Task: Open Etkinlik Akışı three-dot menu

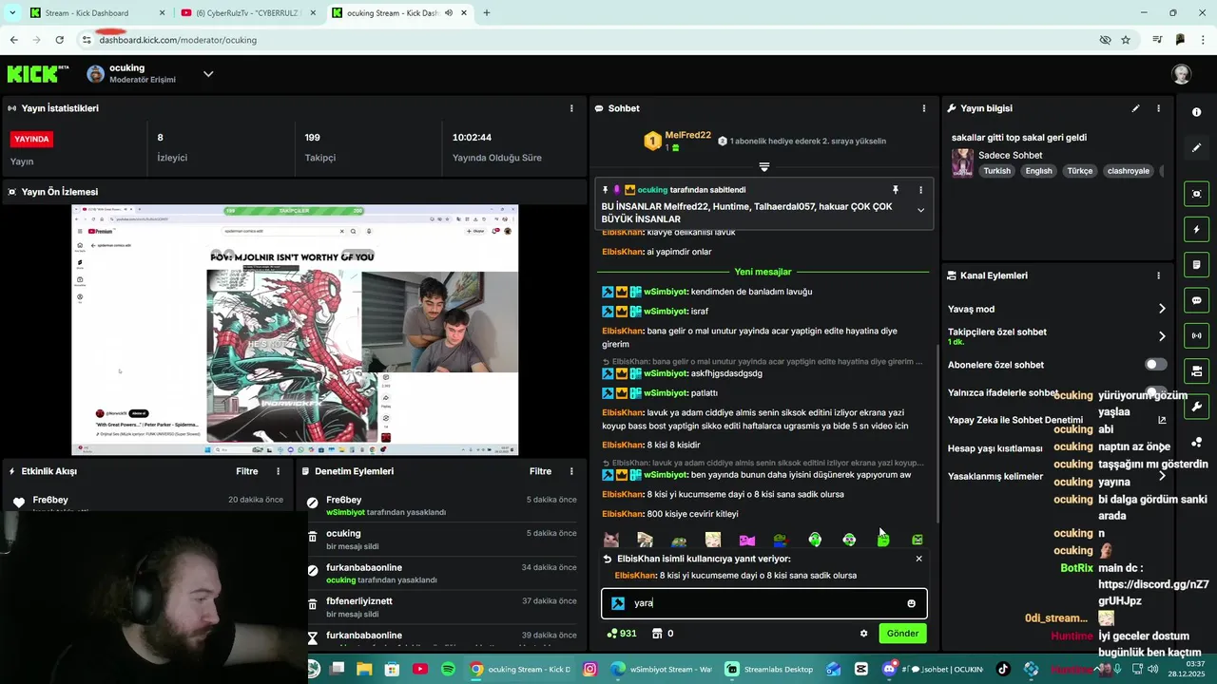Action: coord(279,471)
